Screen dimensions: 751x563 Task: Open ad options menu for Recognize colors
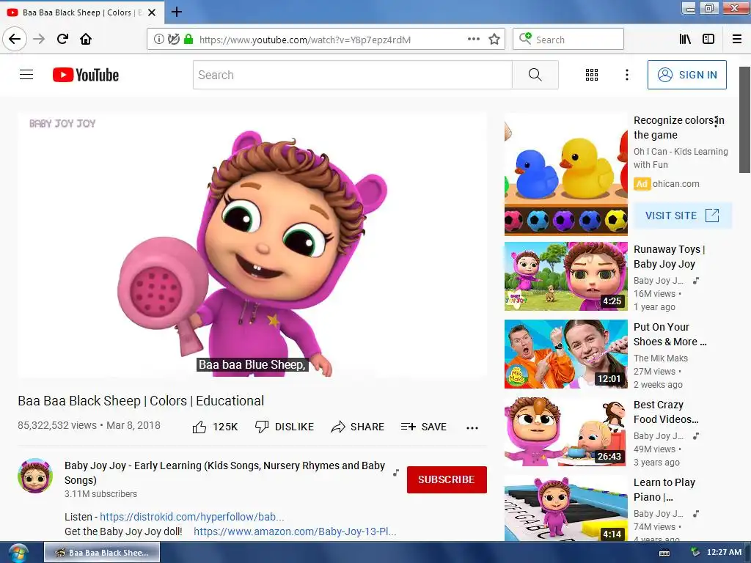pyautogui.click(x=716, y=122)
